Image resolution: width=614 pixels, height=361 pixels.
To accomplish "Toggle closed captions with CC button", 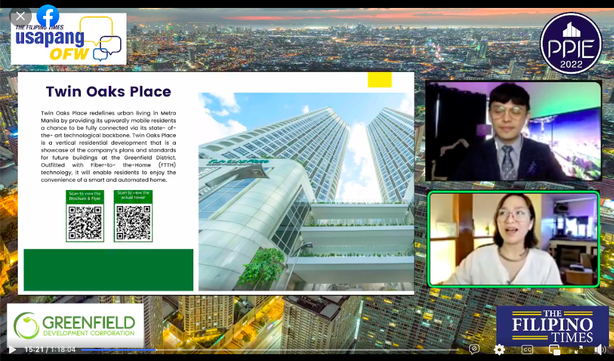I will click(527, 349).
